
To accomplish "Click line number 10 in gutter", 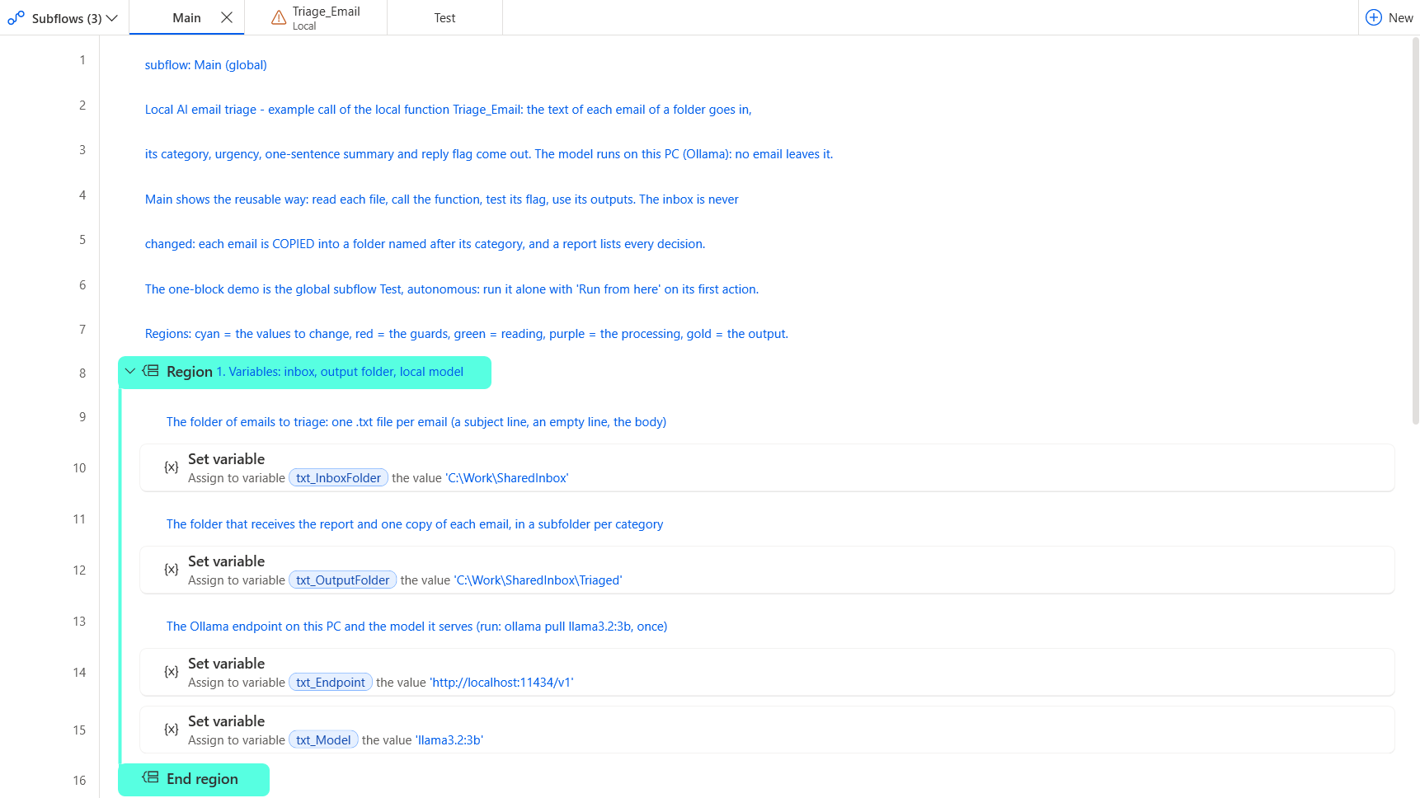I will click(79, 467).
